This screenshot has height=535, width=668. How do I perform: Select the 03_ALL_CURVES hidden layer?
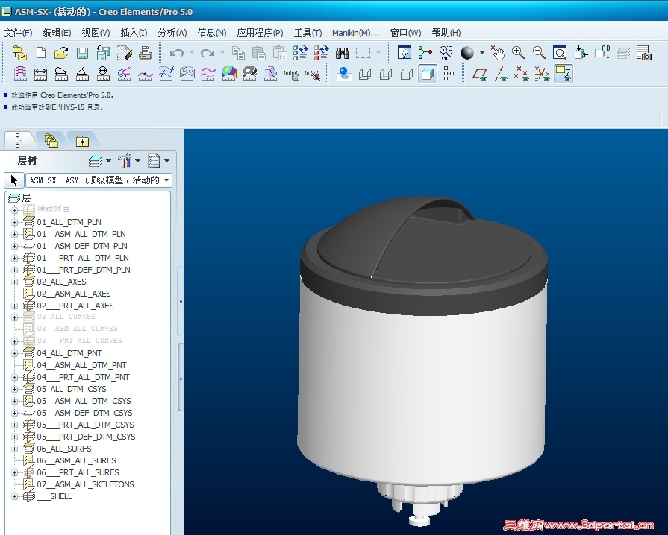(66, 317)
